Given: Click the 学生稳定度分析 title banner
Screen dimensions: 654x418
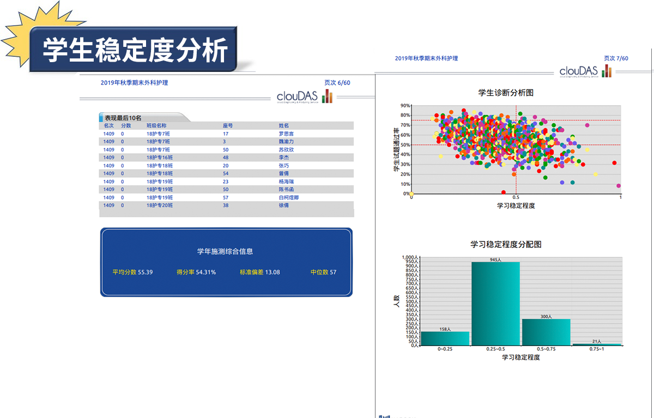Looking at the screenshot, I should [135, 51].
